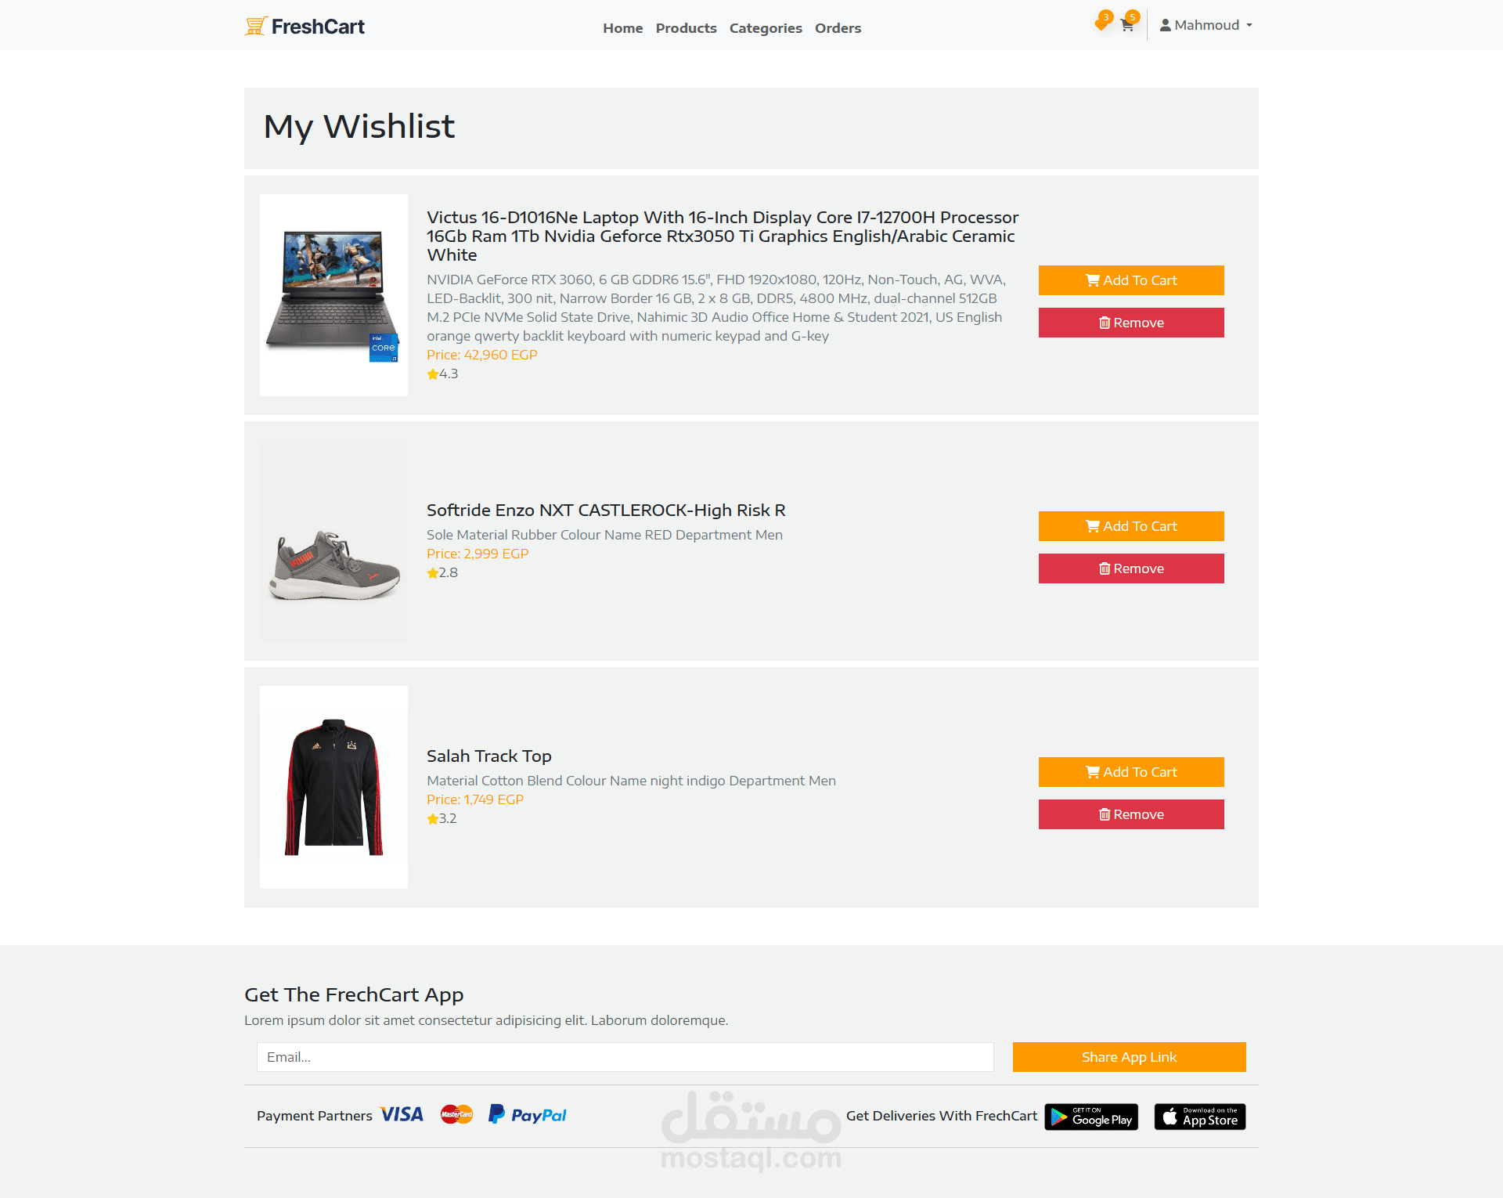
Task: Focus the Email input field
Action: pyautogui.click(x=625, y=1057)
